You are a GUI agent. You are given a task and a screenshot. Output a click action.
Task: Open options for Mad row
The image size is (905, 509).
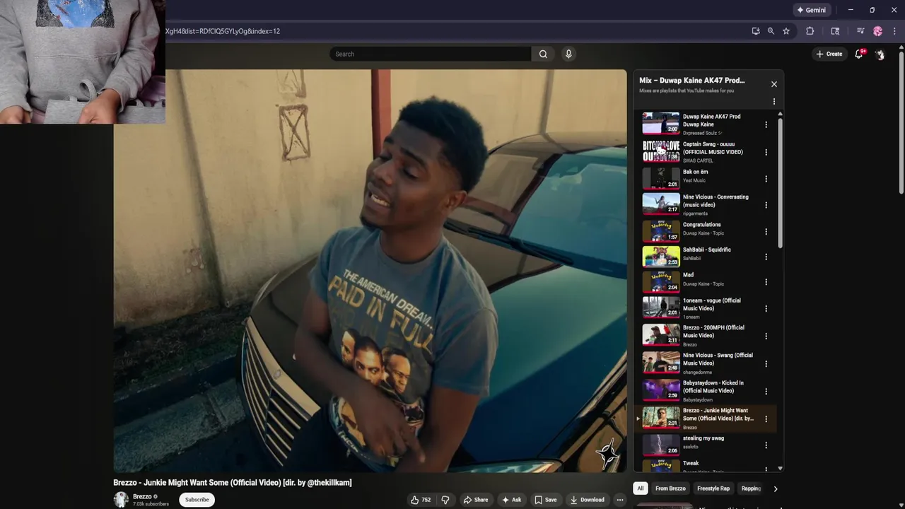tap(766, 281)
